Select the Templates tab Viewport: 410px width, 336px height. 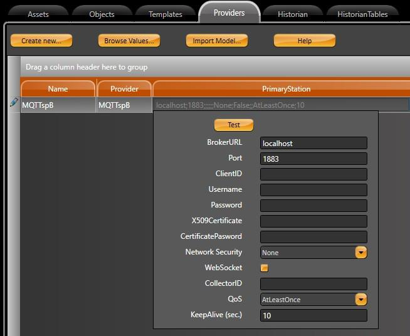(166, 14)
